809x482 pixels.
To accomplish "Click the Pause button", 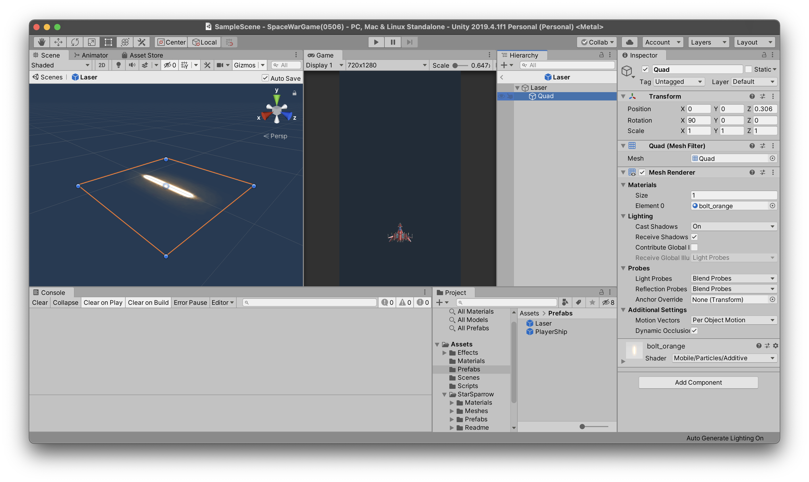I will point(393,42).
